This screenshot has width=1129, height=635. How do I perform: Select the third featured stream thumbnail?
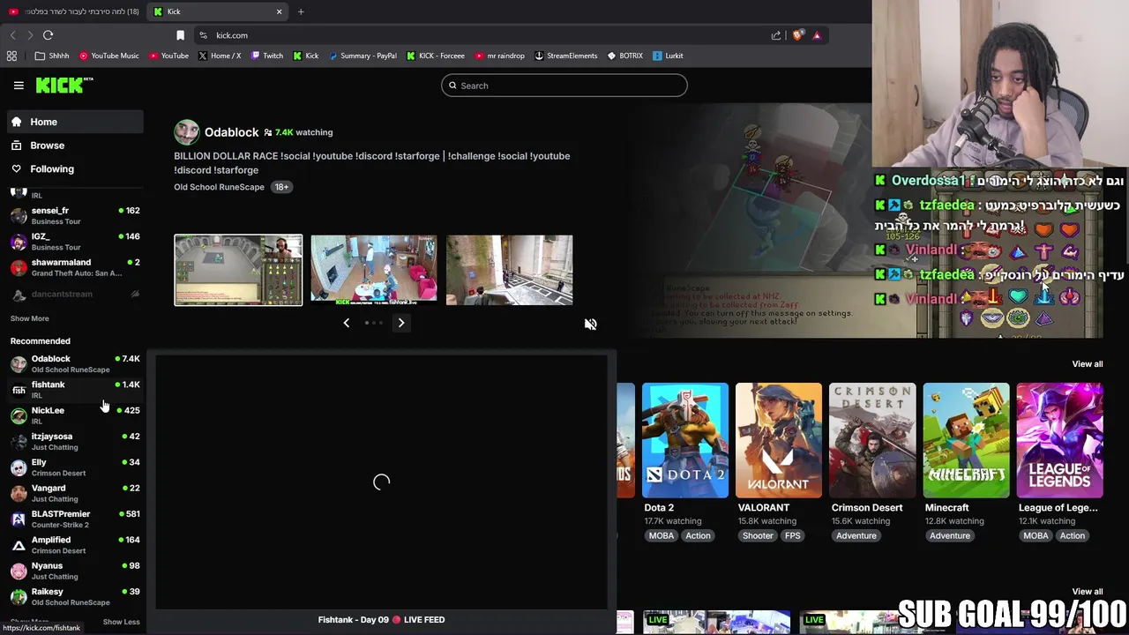[509, 270]
